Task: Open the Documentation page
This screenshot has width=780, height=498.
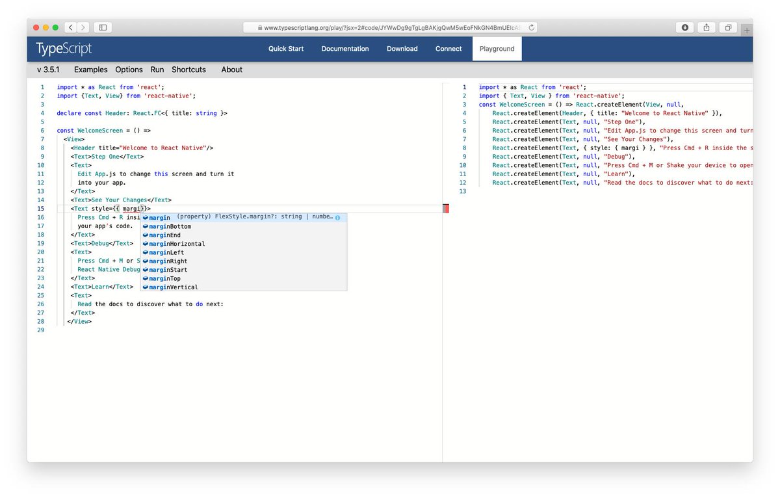Action: pyautogui.click(x=345, y=49)
